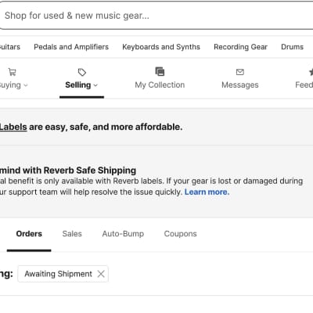Screen dimensions: 313x313
Task: Open the Labels link in banner
Action: click(13, 127)
